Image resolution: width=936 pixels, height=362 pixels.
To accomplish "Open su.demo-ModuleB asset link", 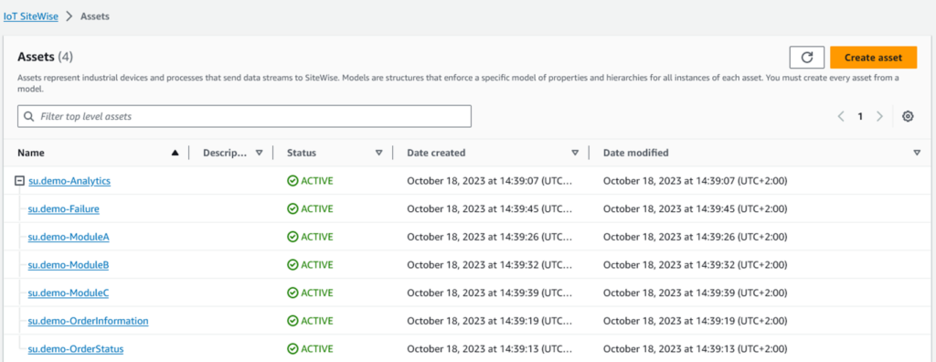I will pos(68,264).
